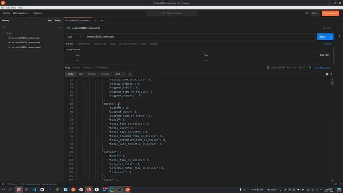
Task: Click the Sign In button
Action: click(x=315, y=13)
